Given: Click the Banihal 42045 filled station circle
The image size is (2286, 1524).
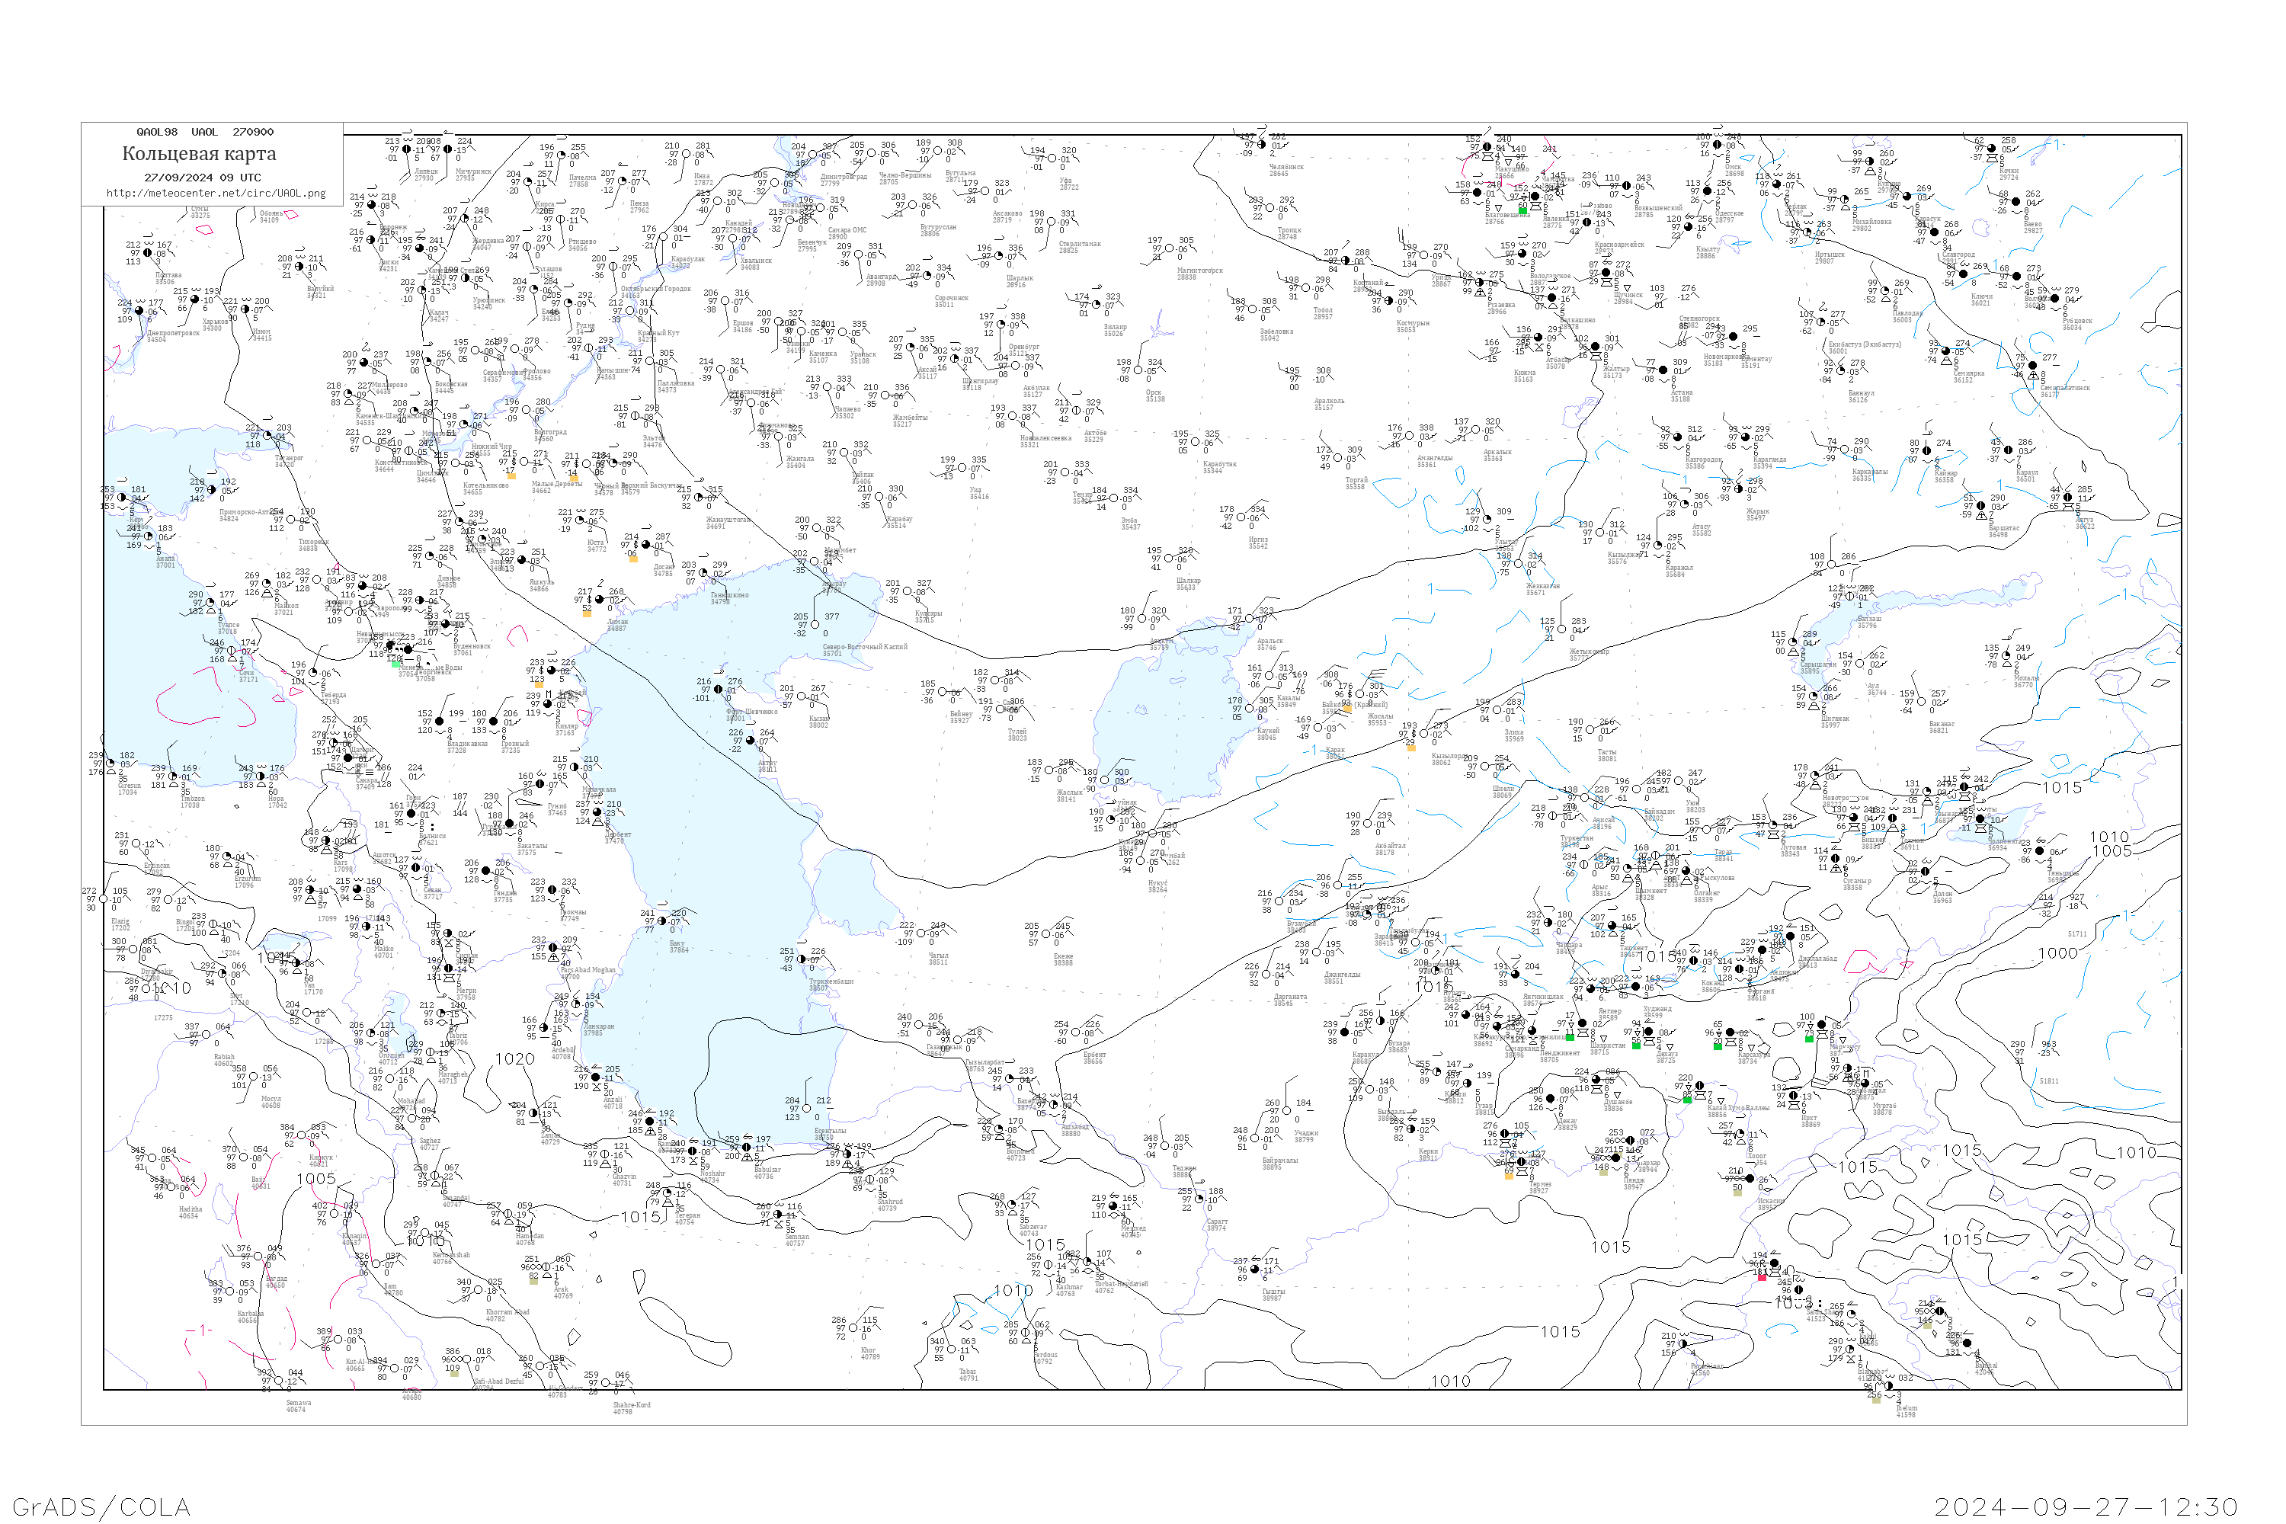Looking at the screenshot, I should (x=1969, y=1344).
